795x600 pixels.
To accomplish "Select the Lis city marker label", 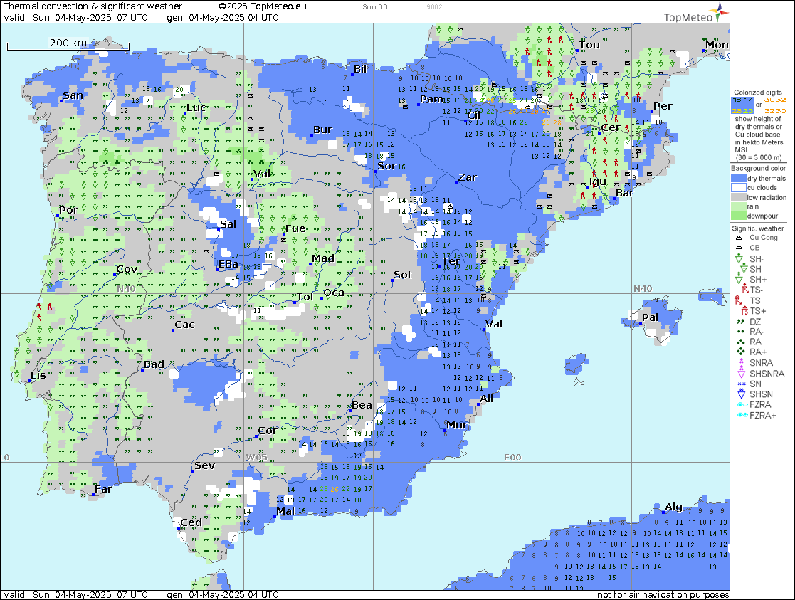I will (38, 375).
